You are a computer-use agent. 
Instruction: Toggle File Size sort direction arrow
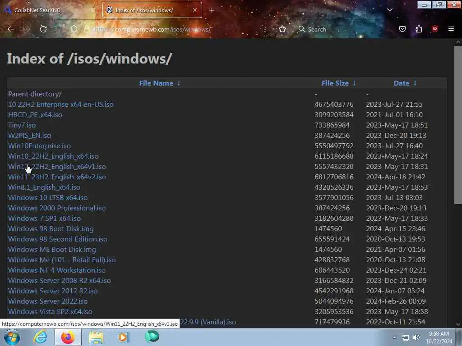(x=354, y=83)
